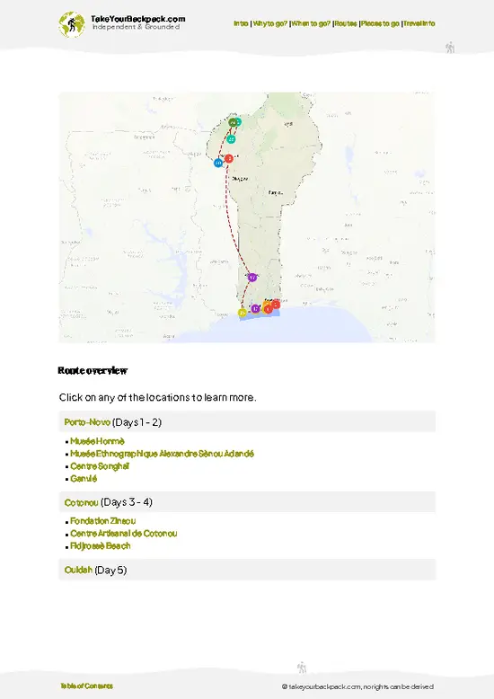Go to the Intro section

[241, 23]
